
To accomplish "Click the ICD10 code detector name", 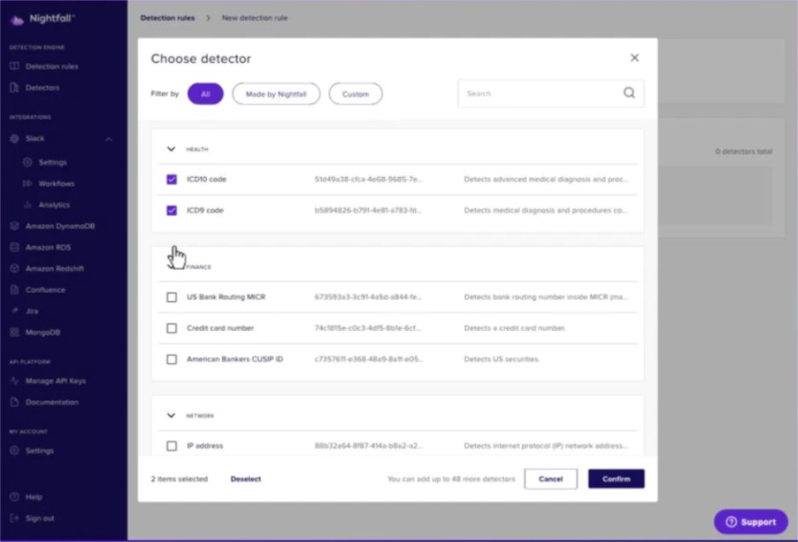I will pyautogui.click(x=206, y=180).
